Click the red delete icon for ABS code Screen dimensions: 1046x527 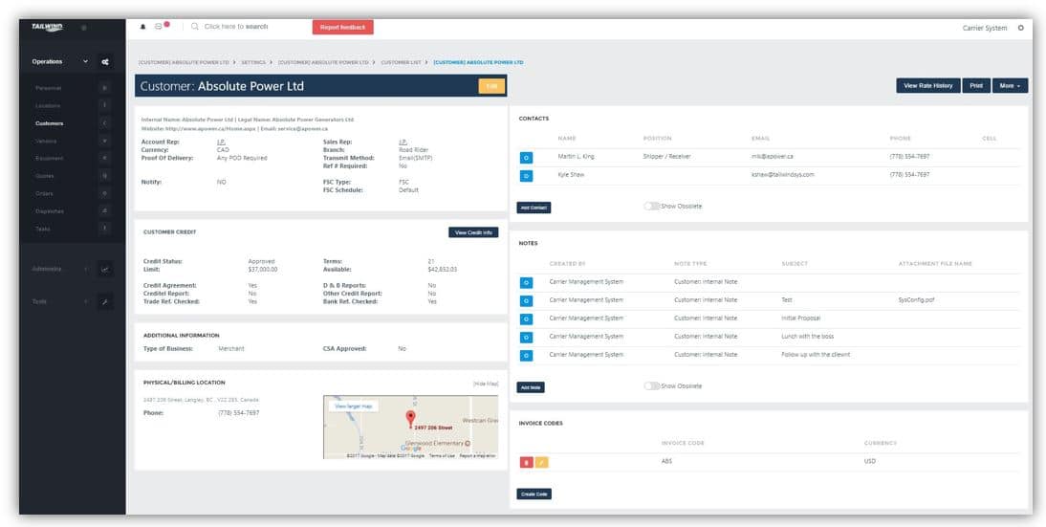click(x=525, y=462)
